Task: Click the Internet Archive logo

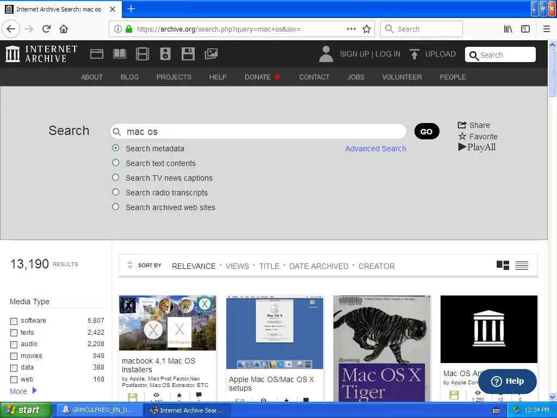Action: tap(41, 54)
